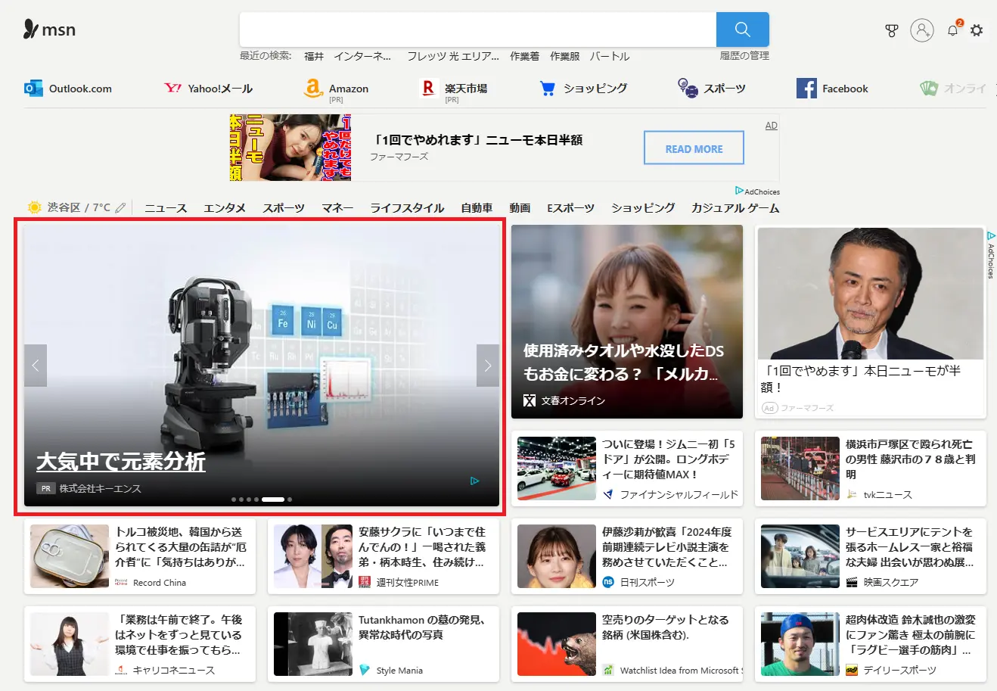Open the 鈴木誠也 muscle article
Viewport: 997px width, 691px height.
pyautogui.click(x=871, y=644)
